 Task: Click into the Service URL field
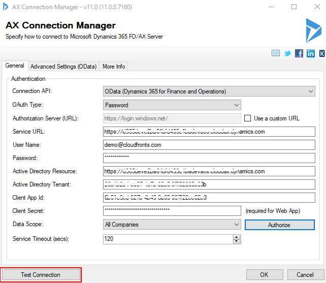[209, 132]
